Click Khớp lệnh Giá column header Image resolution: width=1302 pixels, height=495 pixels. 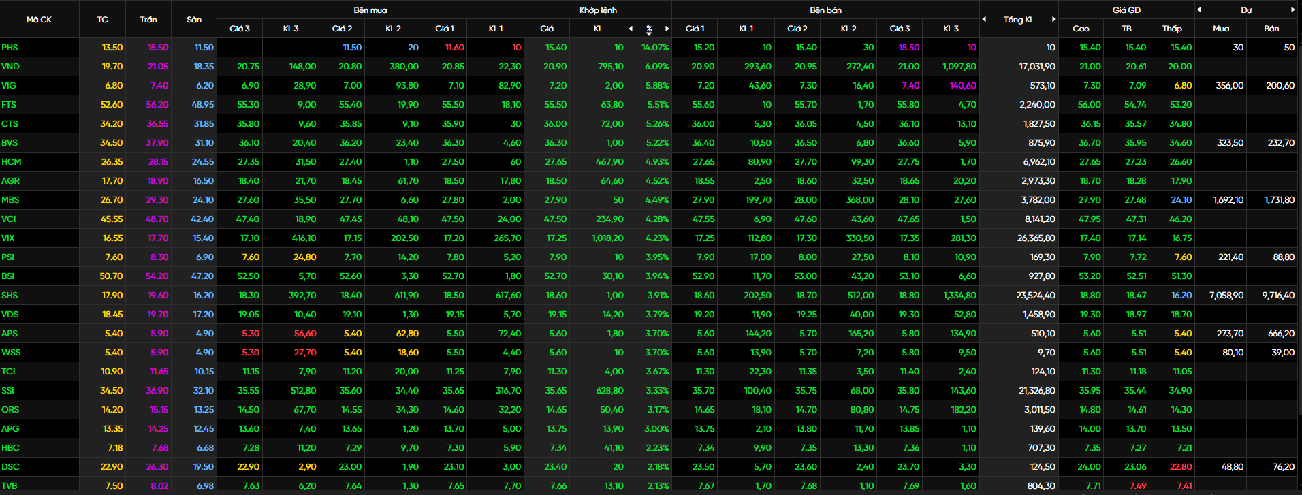(x=547, y=29)
